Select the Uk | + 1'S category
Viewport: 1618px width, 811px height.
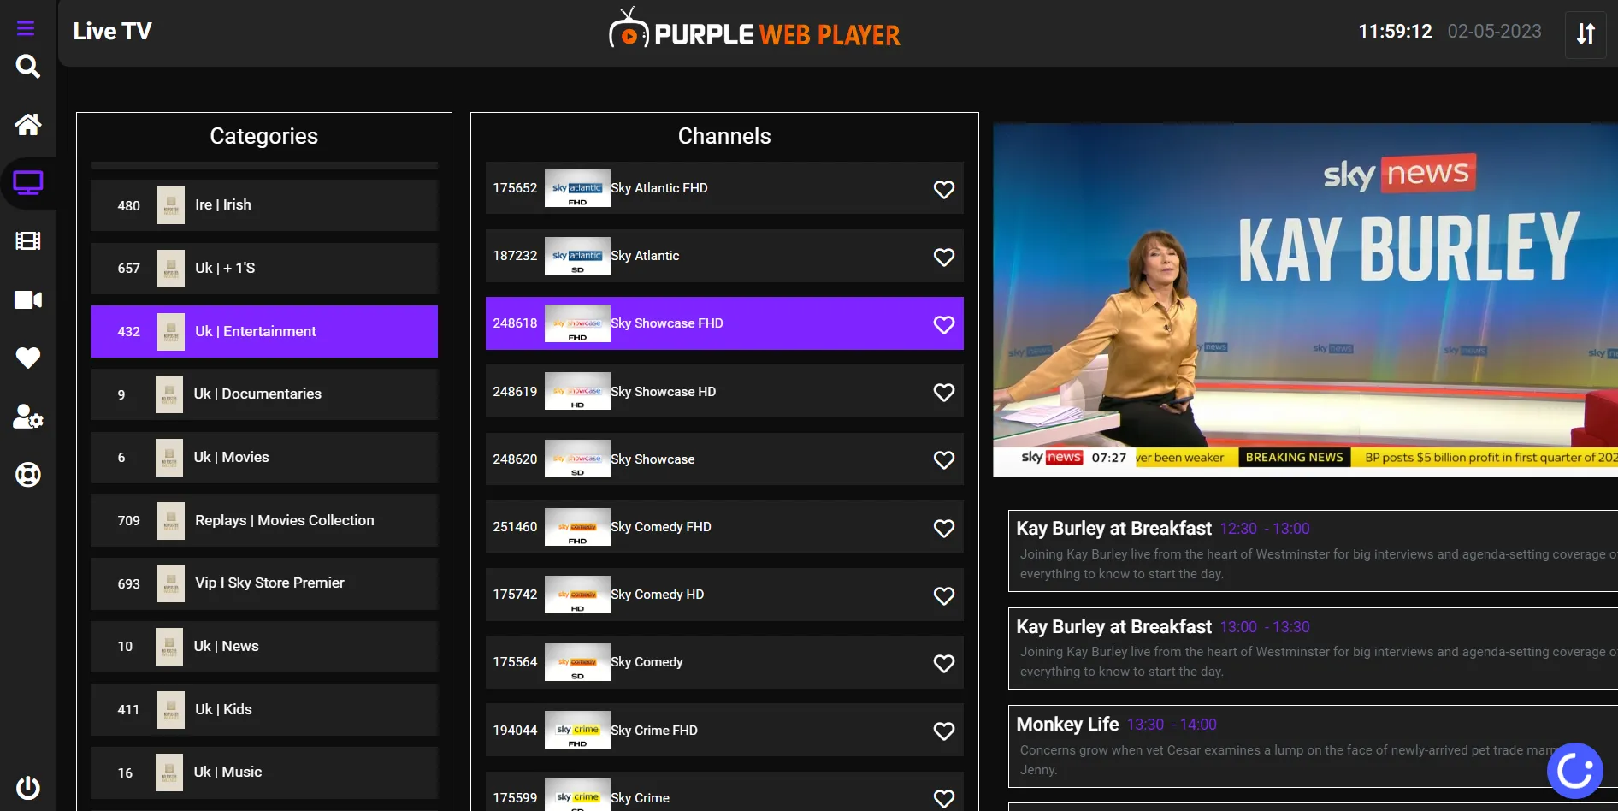click(264, 269)
